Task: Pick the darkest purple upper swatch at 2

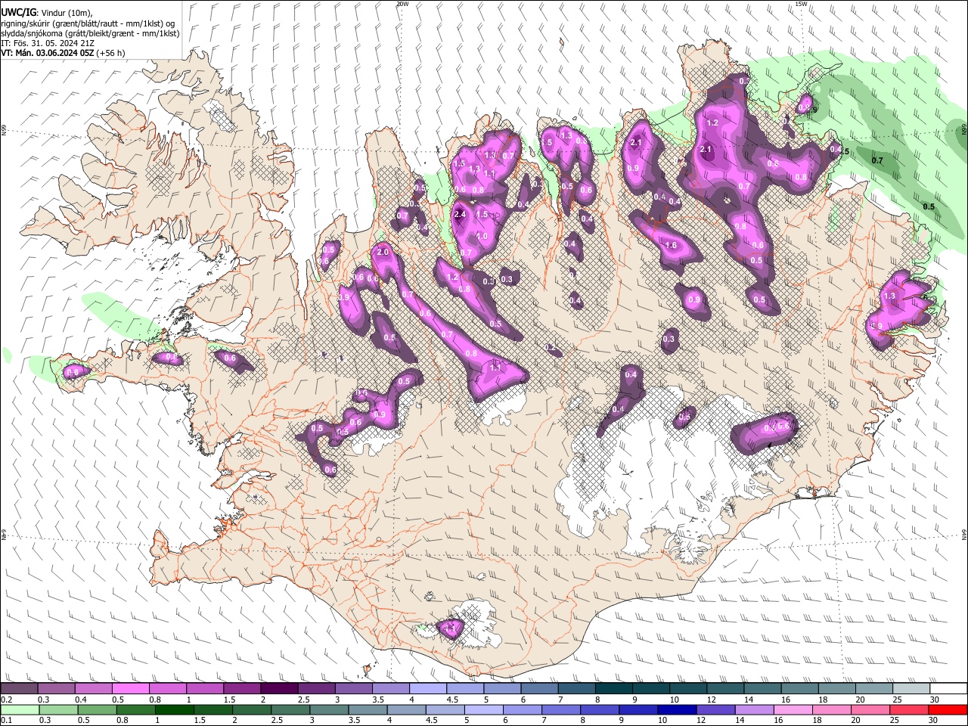Action: [x=279, y=689]
